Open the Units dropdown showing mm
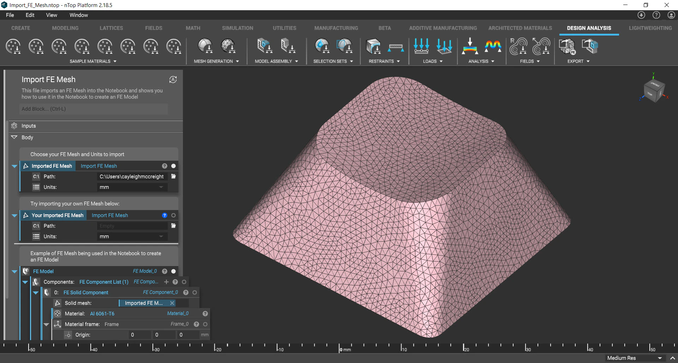Screen dimensions: 678x363 [x=132, y=187]
